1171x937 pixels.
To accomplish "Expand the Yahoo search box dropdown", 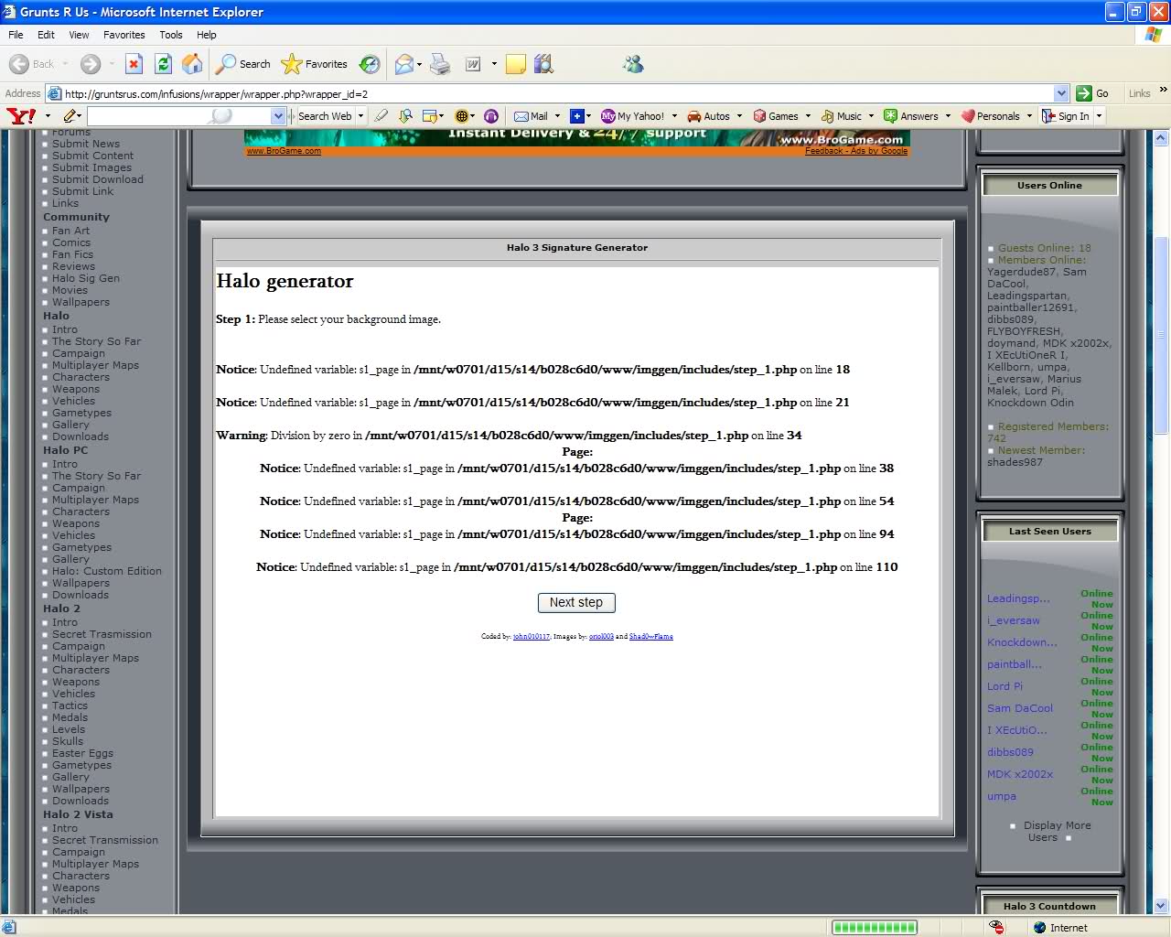I will (278, 116).
